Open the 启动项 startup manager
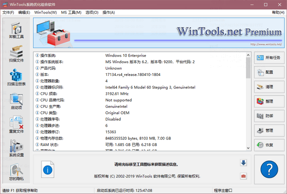Image resolution: width=287 pixels, height=194 pixels. 16,101
